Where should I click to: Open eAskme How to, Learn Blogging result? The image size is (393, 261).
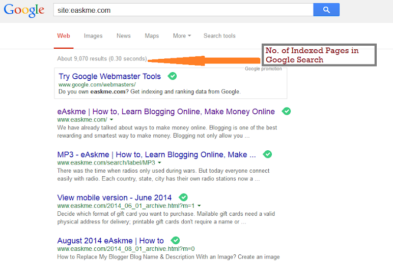tap(166, 112)
